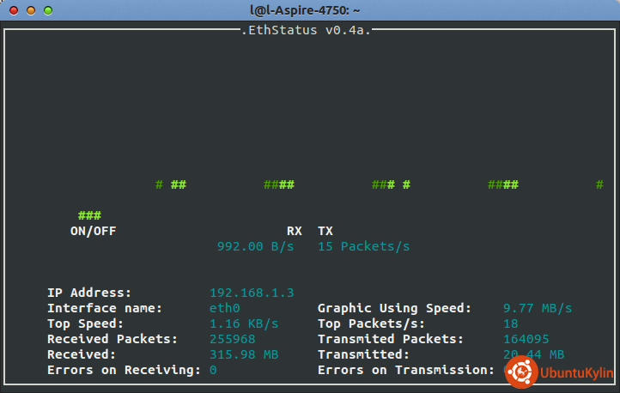620x393 pixels.
Task: Click the UbuntuKylin logo icon
Action: [520, 372]
